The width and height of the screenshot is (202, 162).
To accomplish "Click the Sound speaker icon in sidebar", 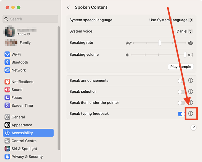I will pyautogui.click(x=7, y=90).
